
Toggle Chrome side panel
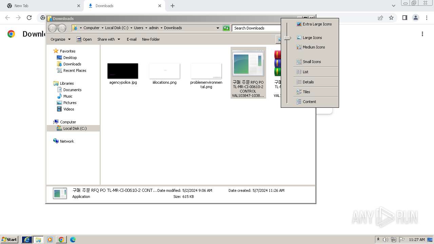tap(405, 18)
